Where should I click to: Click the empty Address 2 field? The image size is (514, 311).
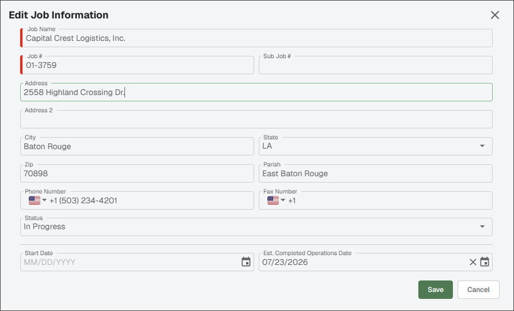pos(256,119)
